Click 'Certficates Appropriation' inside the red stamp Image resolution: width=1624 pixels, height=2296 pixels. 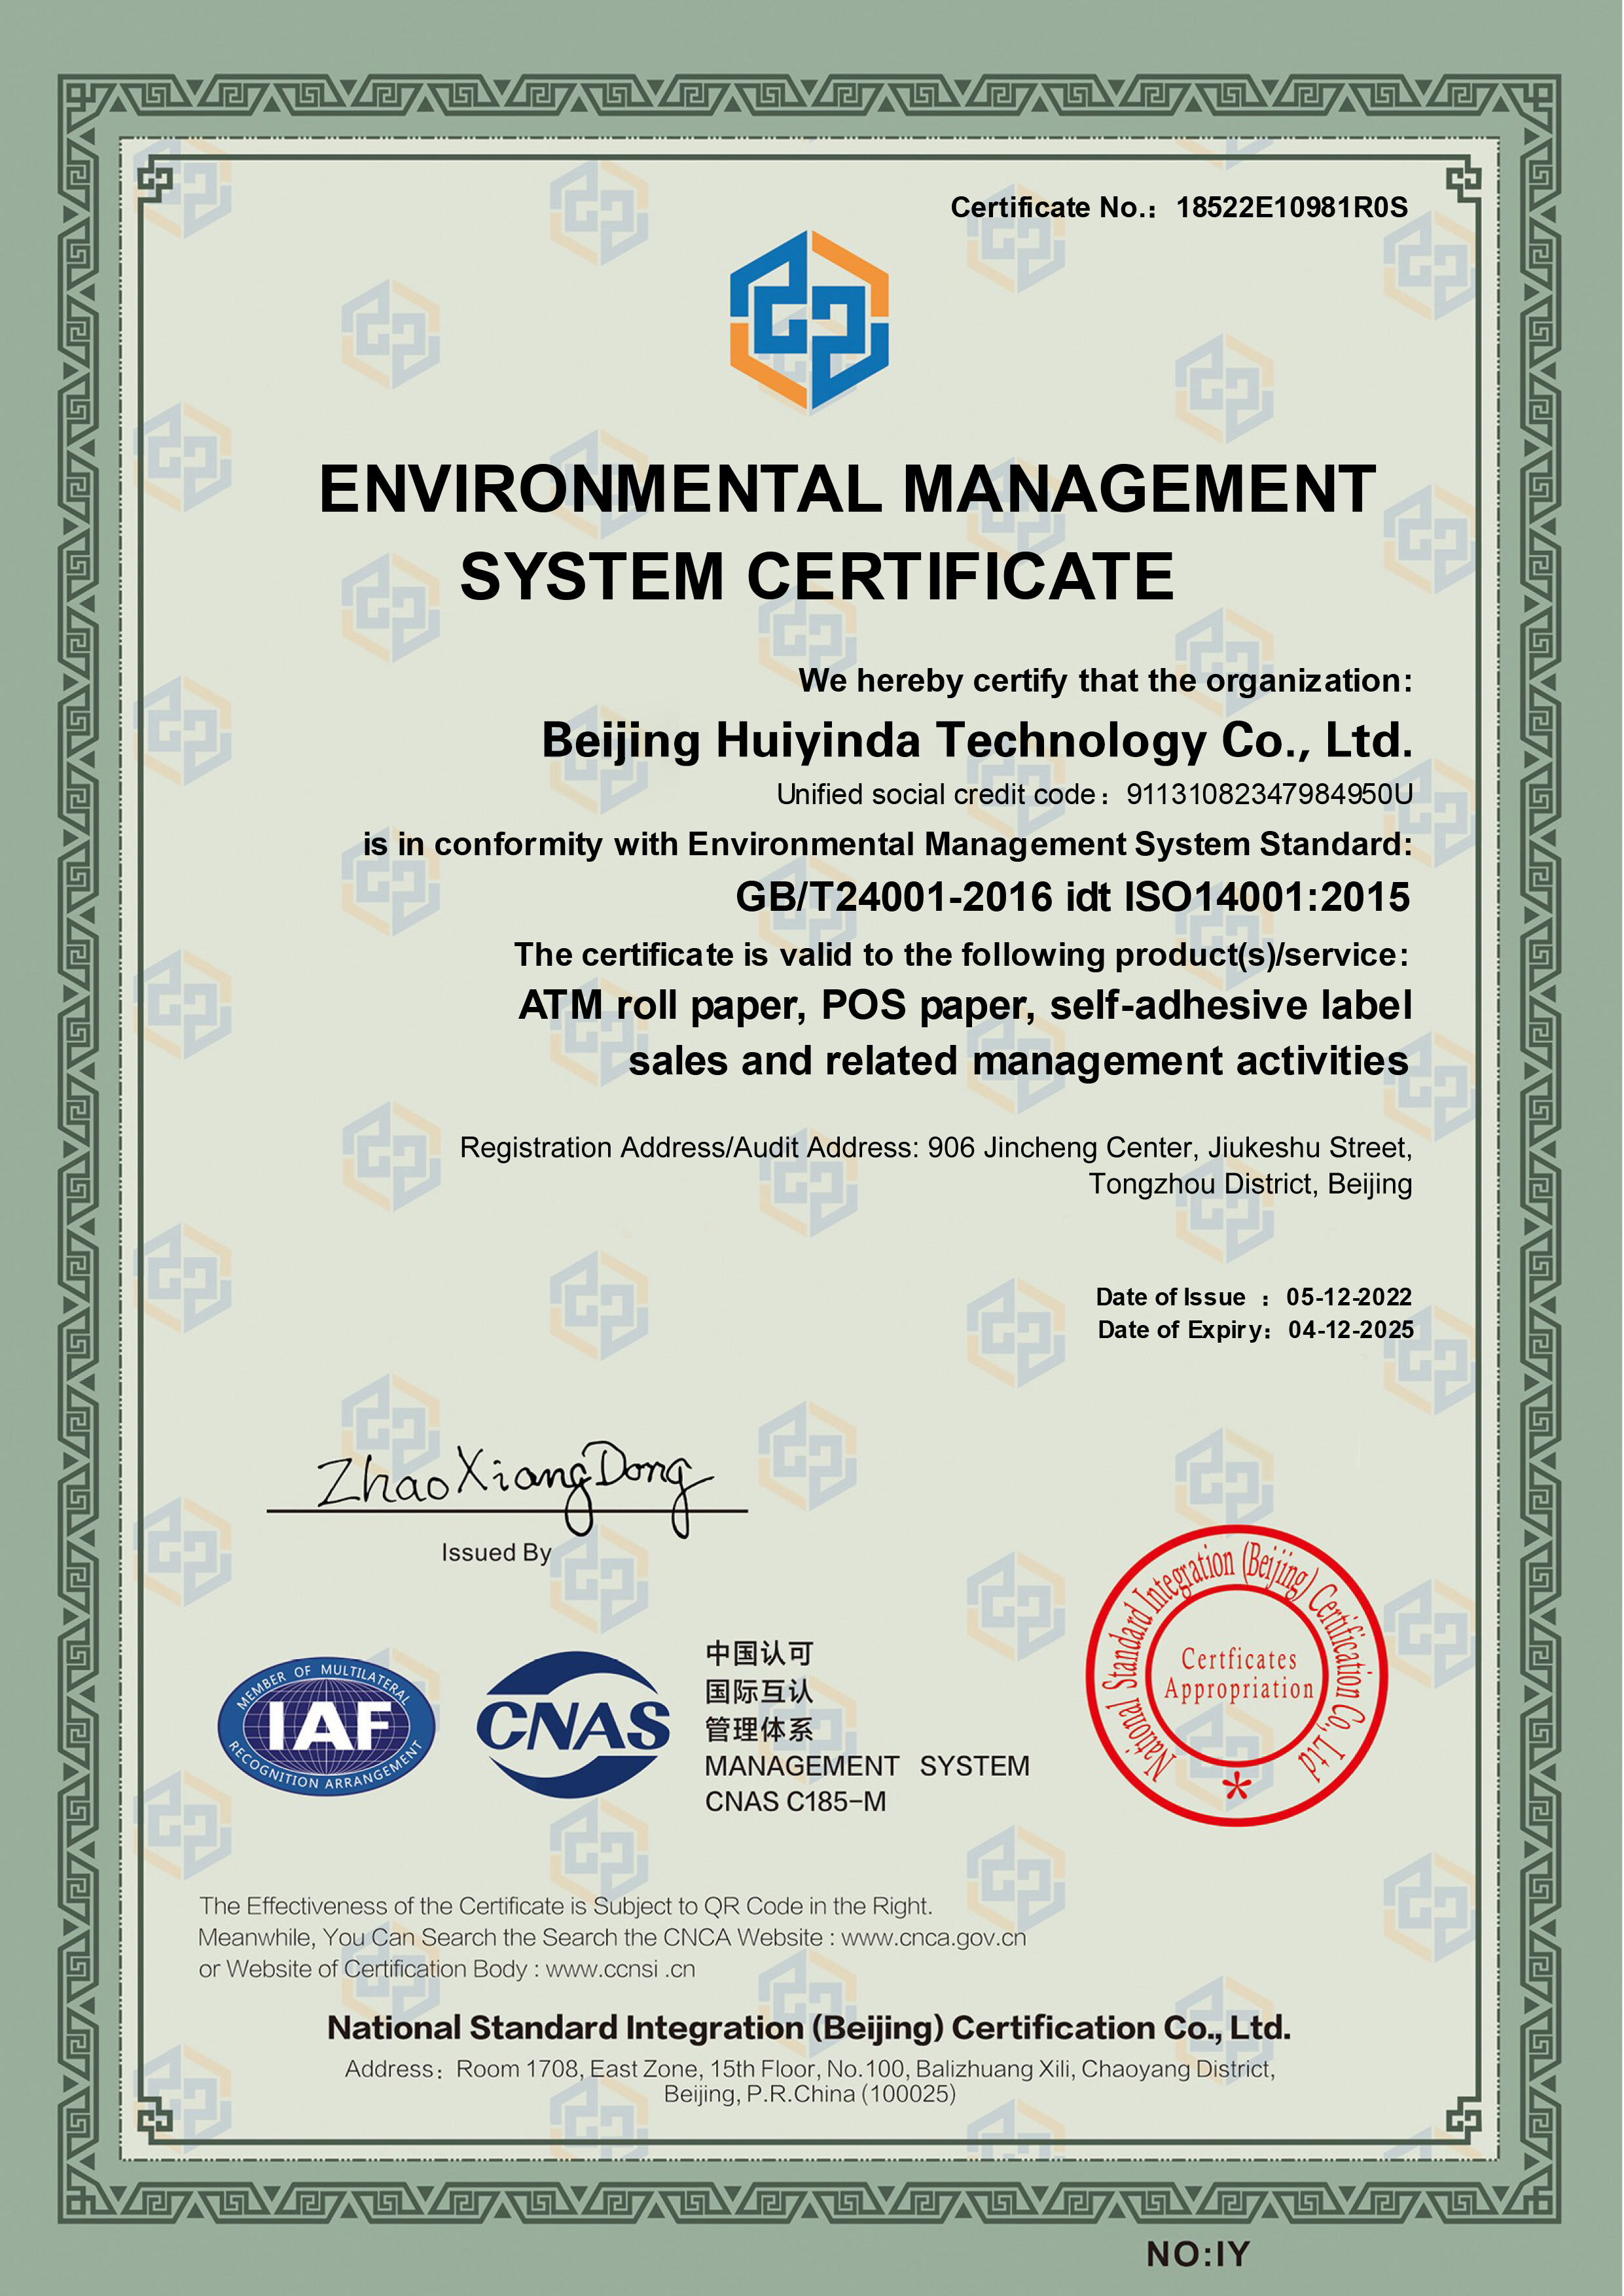click(1238, 1674)
